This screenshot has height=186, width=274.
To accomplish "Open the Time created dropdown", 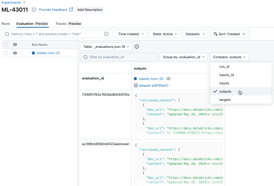I will click(x=131, y=34).
